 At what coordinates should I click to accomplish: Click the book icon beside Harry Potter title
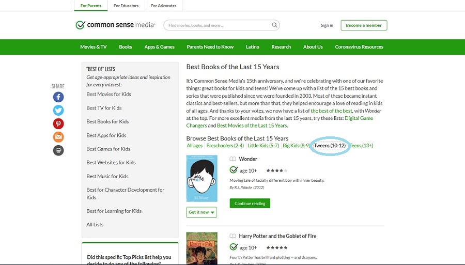[x=233, y=236]
